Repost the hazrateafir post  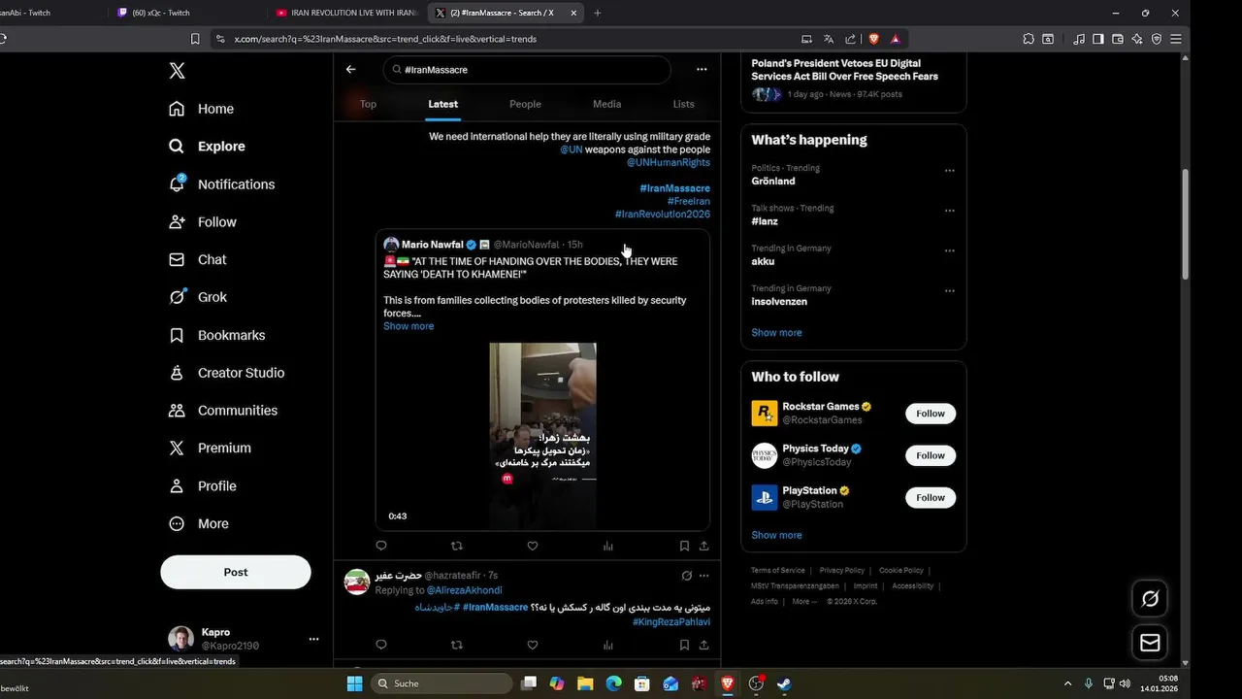pyautogui.click(x=457, y=645)
